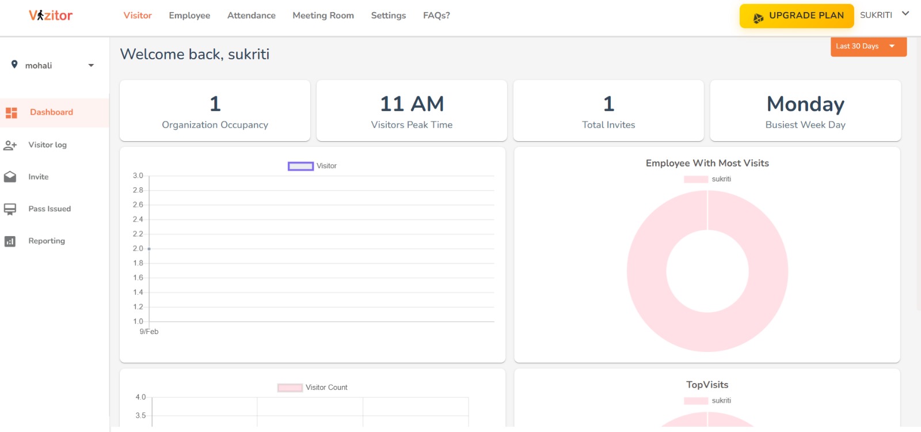
Task: Click the Welcome back, sukriti heading
Action: point(195,54)
